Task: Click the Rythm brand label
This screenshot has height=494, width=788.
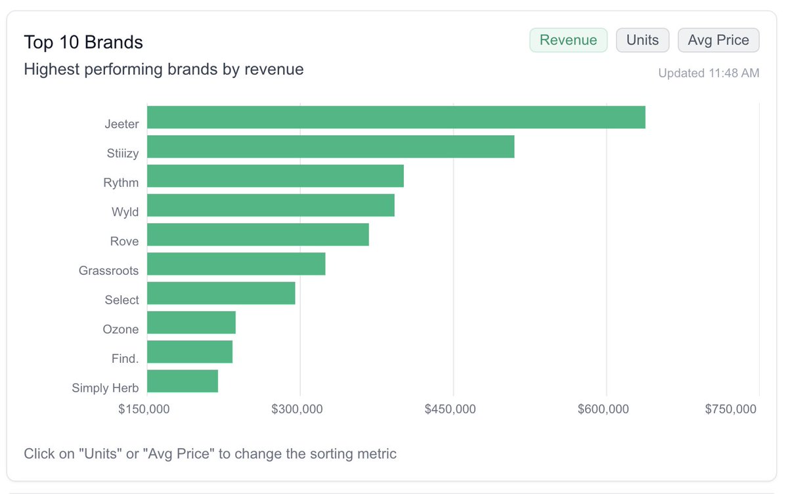Action: tap(121, 183)
